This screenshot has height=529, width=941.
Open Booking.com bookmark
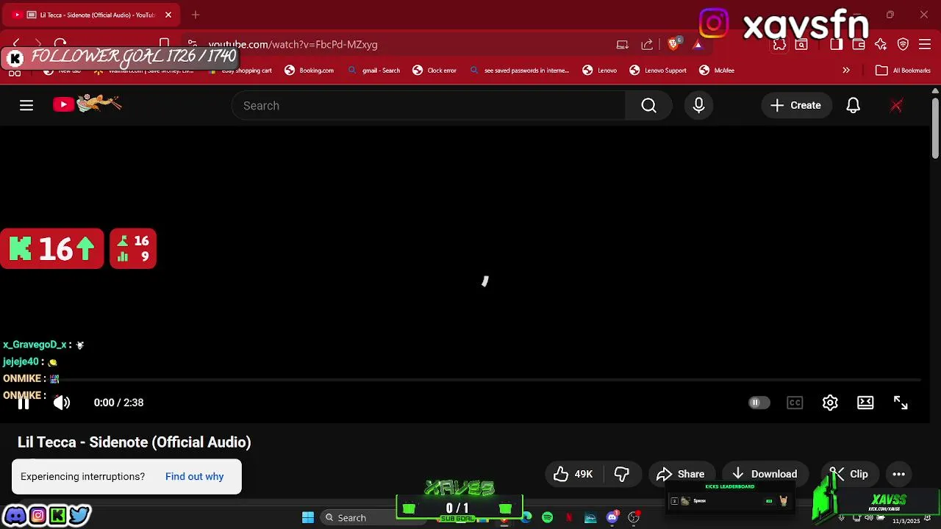coord(309,71)
